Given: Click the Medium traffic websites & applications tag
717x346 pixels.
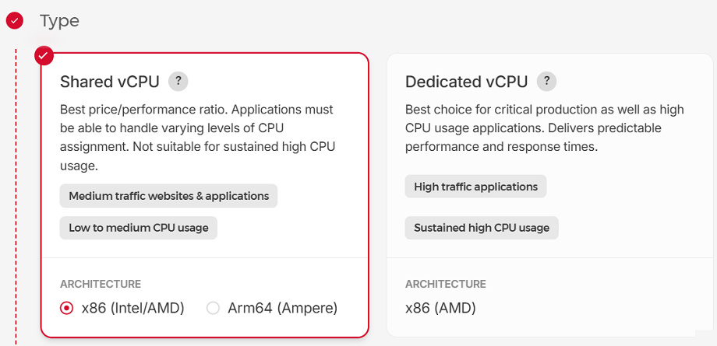Looking at the screenshot, I should 168,196.
